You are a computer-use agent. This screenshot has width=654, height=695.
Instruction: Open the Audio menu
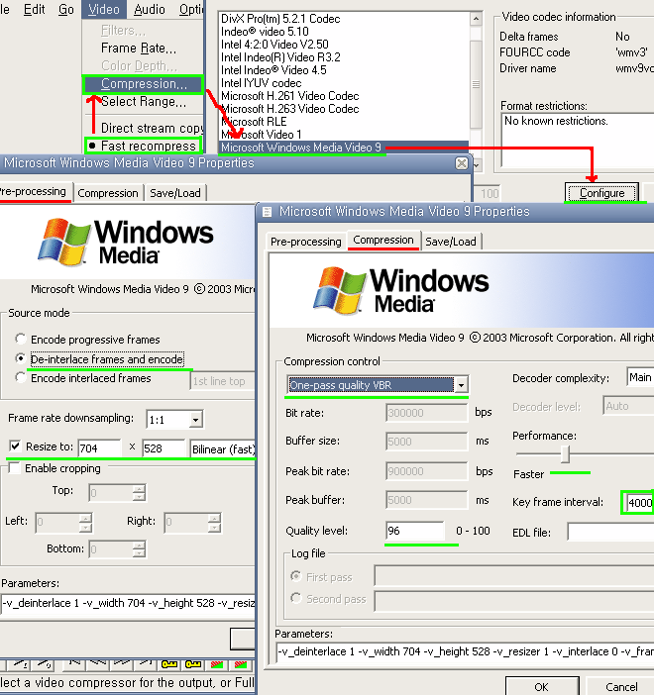(150, 9)
